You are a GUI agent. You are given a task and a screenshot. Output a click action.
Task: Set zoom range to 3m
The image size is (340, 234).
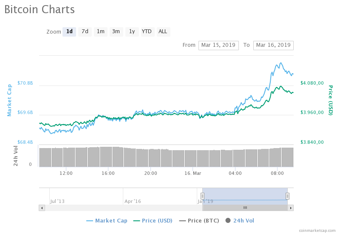pyautogui.click(x=116, y=31)
